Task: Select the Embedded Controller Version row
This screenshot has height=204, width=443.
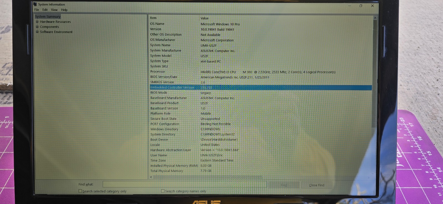Action: [x=260, y=88]
